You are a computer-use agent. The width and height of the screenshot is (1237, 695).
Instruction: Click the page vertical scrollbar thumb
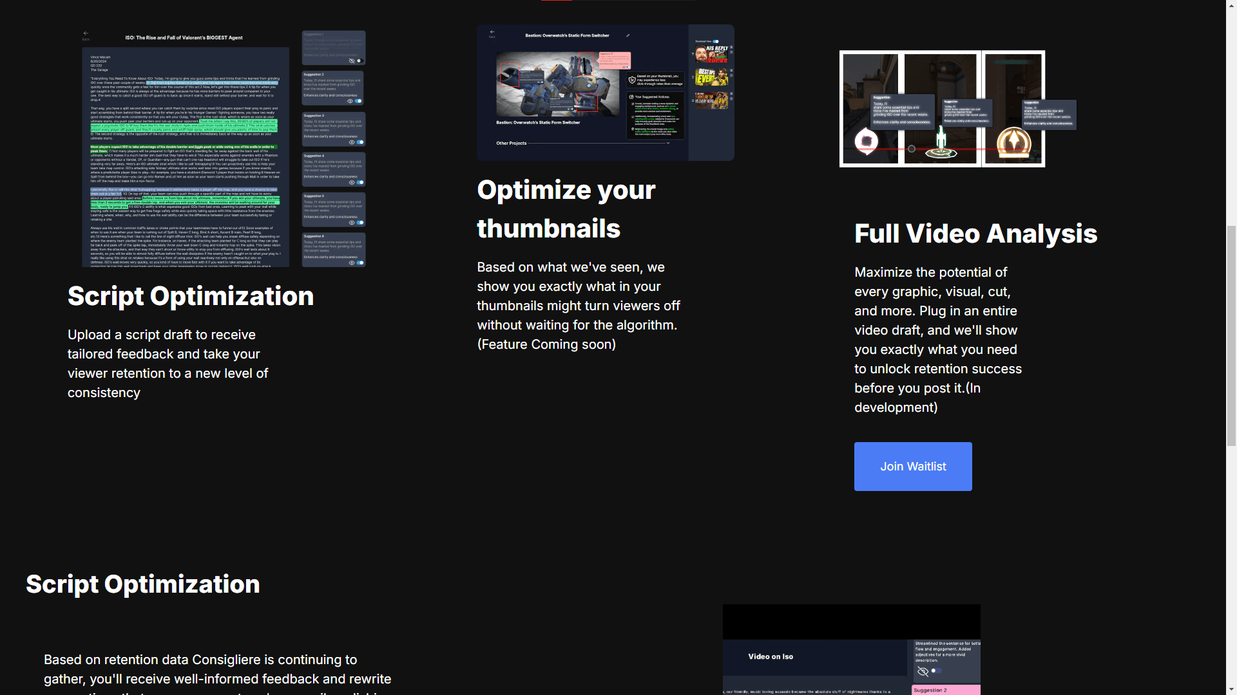(1231, 335)
